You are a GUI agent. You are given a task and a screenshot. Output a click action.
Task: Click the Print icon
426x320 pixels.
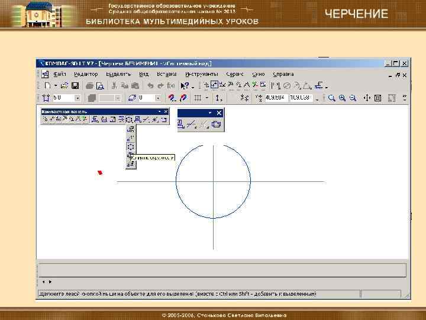[89, 86]
